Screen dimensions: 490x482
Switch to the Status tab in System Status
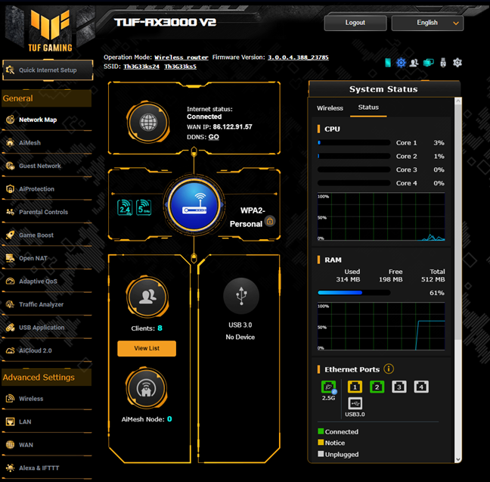[368, 107]
